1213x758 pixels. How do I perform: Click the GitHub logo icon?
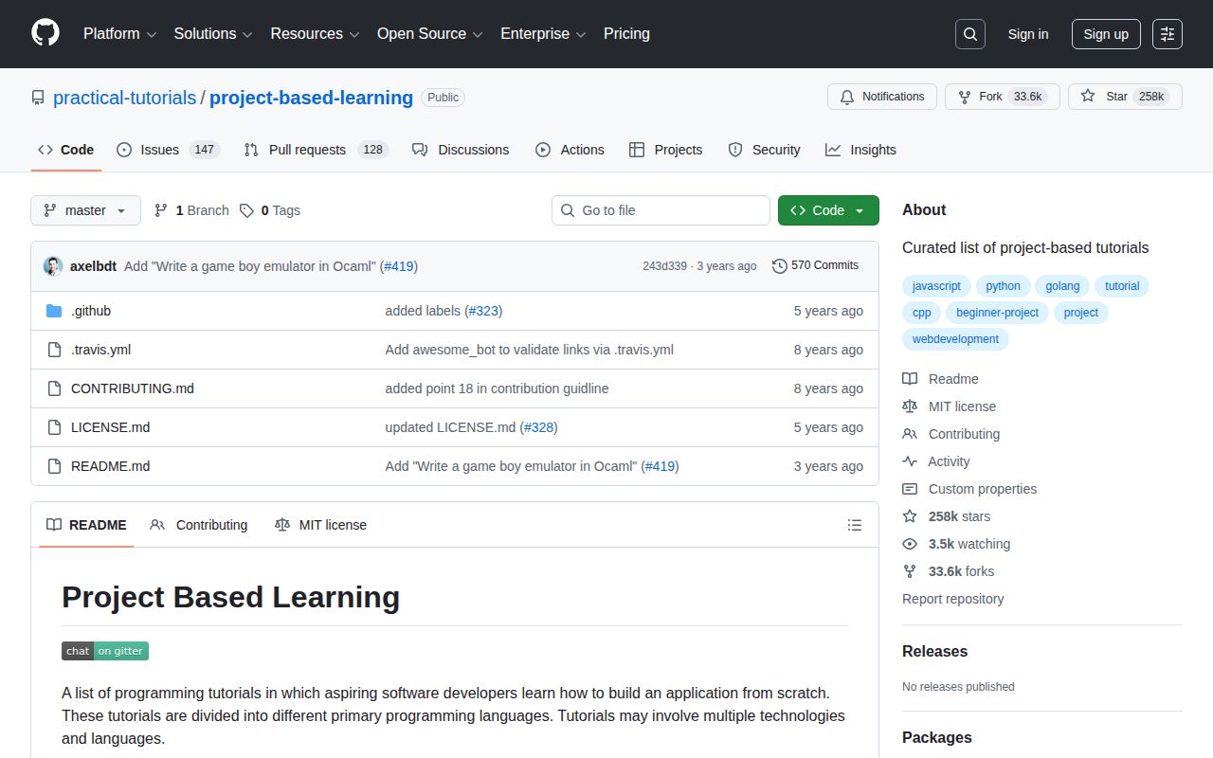[x=45, y=34]
